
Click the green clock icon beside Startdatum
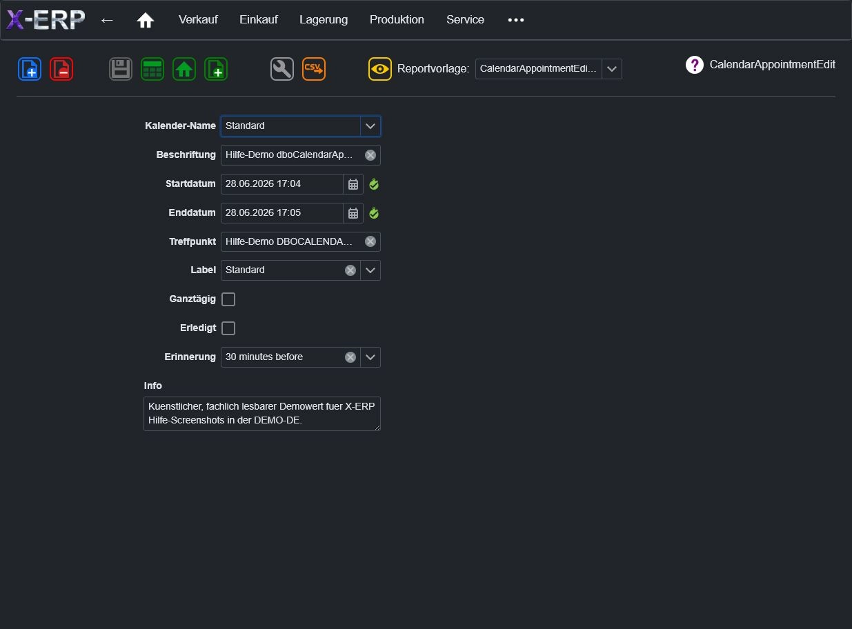click(x=374, y=184)
